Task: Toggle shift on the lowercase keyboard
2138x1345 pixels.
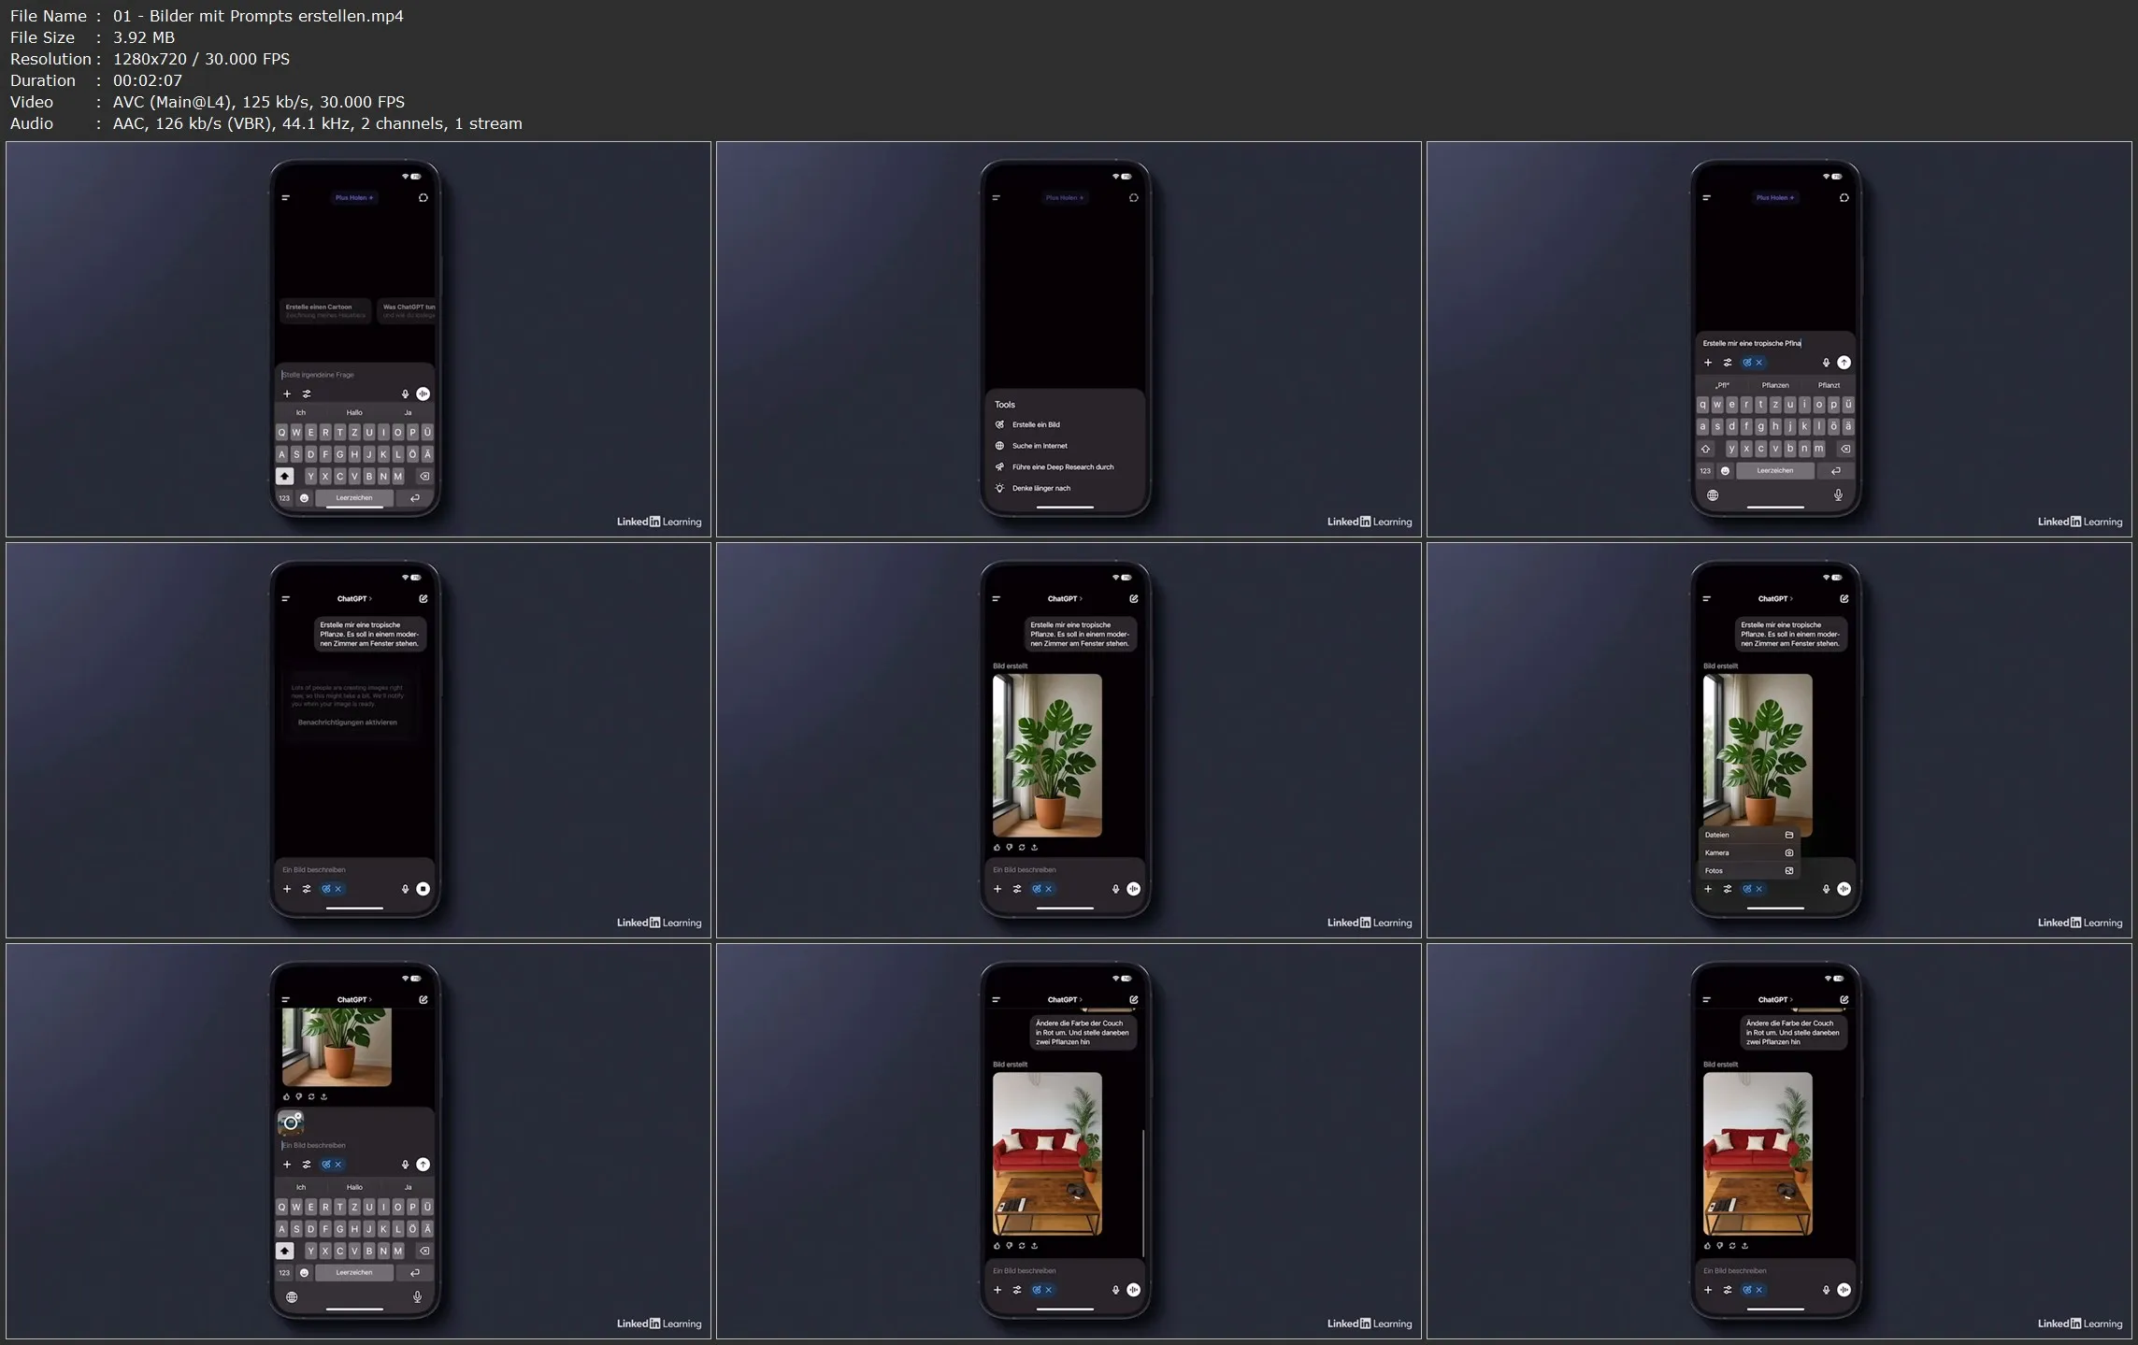Action: click(x=1705, y=449)
